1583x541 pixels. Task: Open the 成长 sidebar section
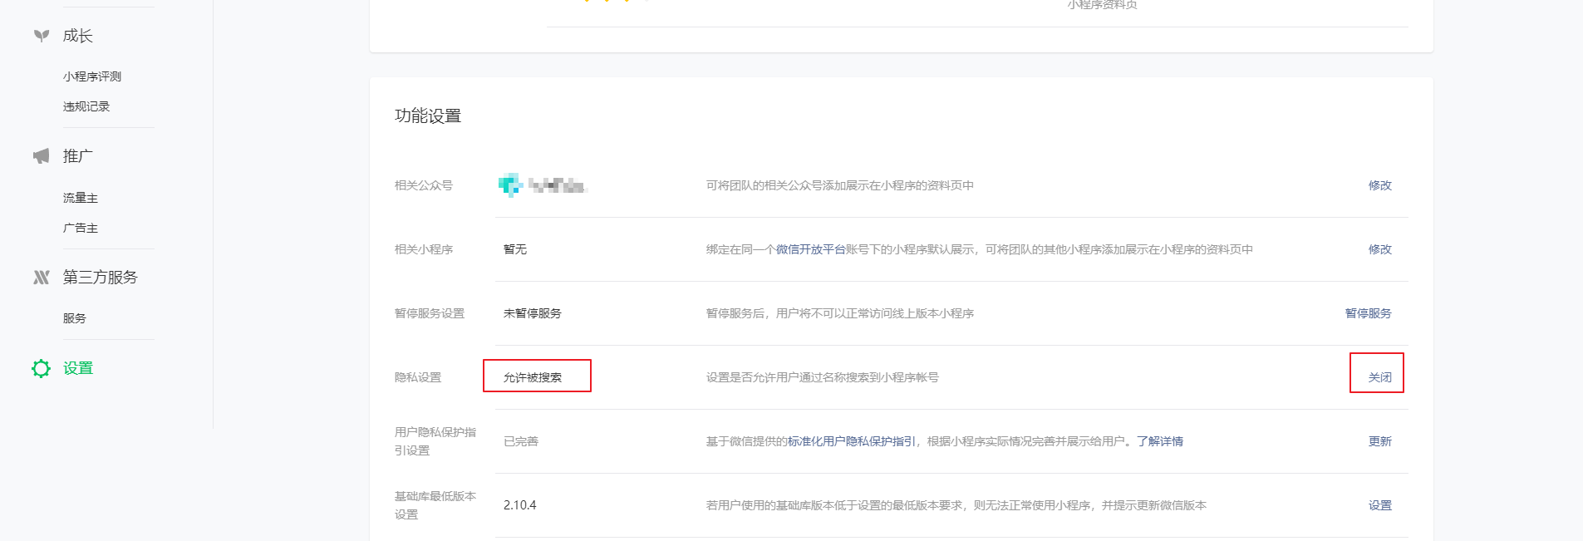(x=78, y=36)
